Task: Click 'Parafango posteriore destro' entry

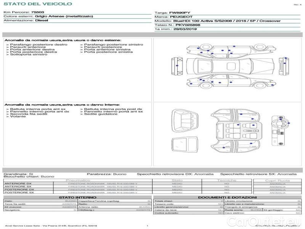Action: click(x=39, y=44)
